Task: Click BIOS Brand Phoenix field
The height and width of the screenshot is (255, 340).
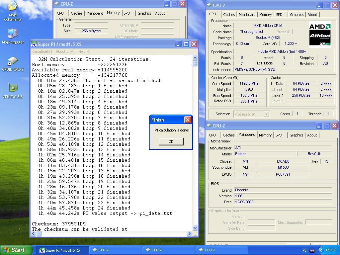Action: [x=283, y=190]
